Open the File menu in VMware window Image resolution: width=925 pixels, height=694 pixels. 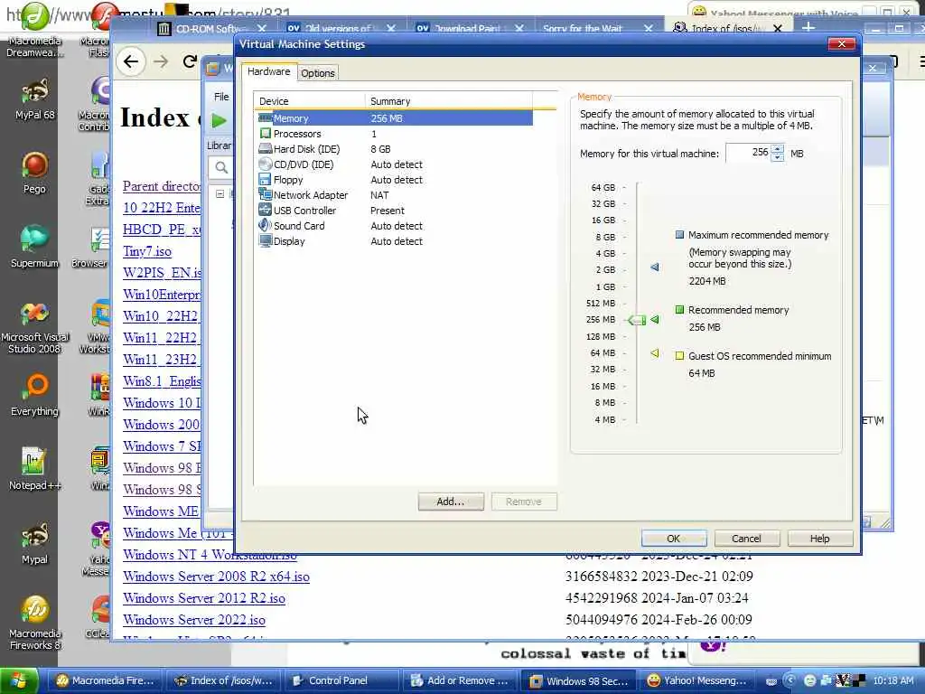coord(221,96)
